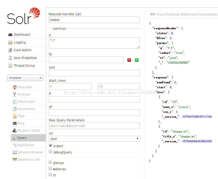Open the Dataimport page
This screenshot has width=218, height=179.
(x=26, y=102)
